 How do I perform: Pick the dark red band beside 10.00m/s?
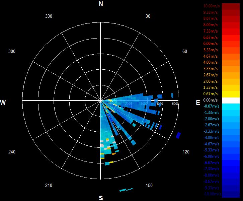231,6
